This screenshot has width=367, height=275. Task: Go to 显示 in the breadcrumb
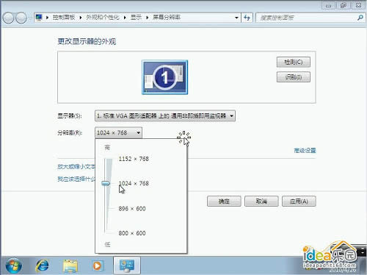click(x=136, y=17)
